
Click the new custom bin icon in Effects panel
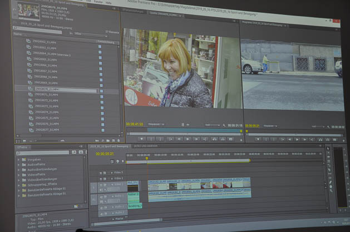point(76,206)
